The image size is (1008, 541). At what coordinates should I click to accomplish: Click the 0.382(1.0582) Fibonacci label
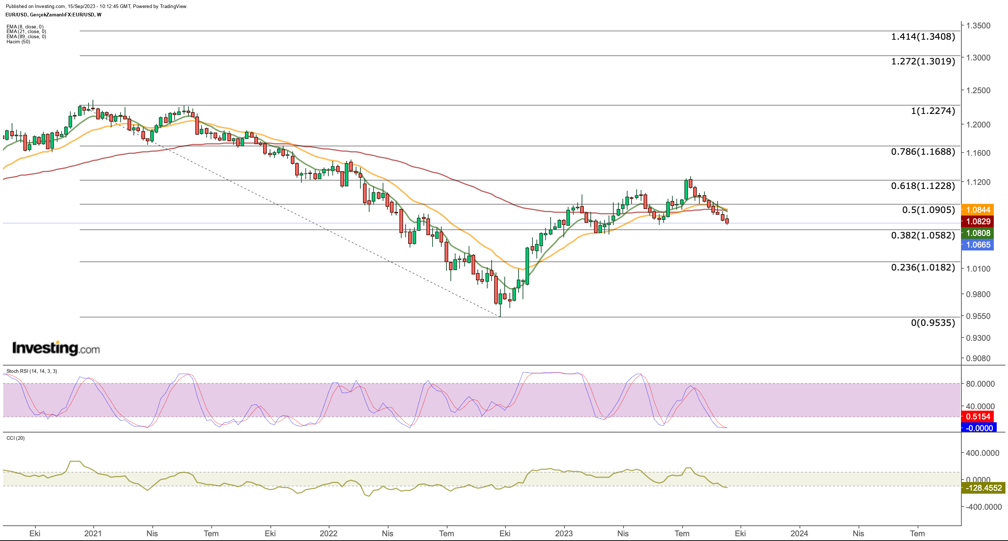923,235
